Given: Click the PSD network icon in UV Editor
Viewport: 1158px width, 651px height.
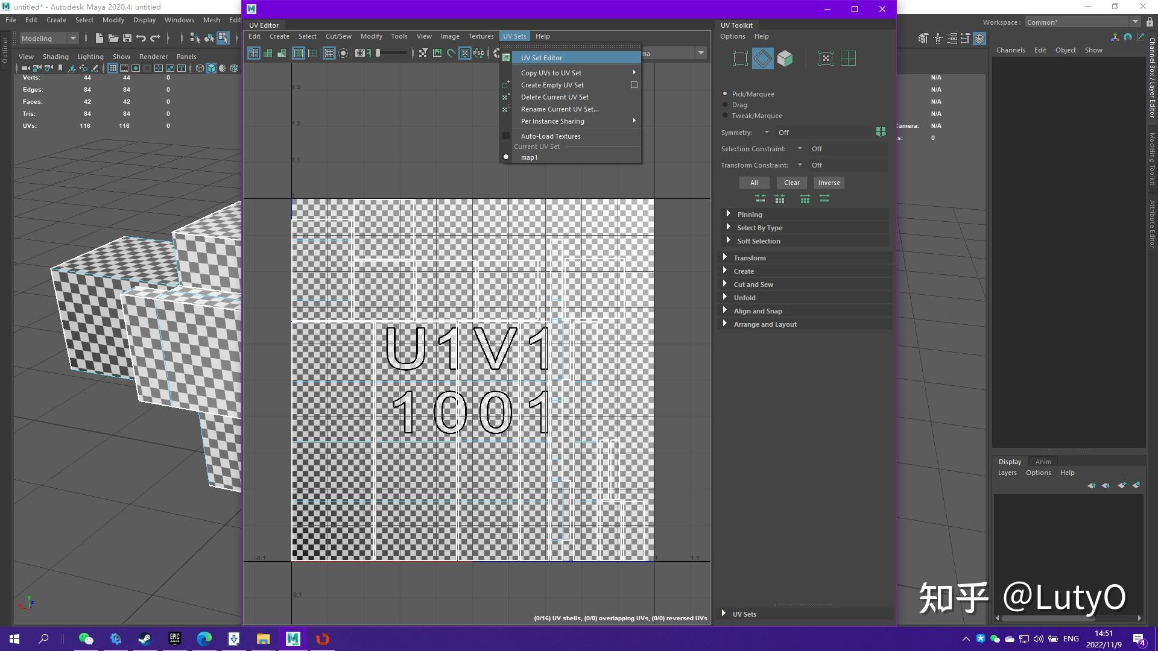Looking at the screenshot, I should [479, 53].
